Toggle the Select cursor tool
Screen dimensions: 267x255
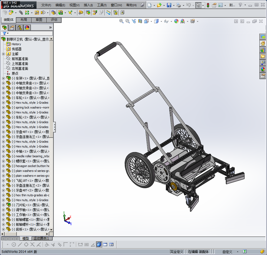click(198, 5)
